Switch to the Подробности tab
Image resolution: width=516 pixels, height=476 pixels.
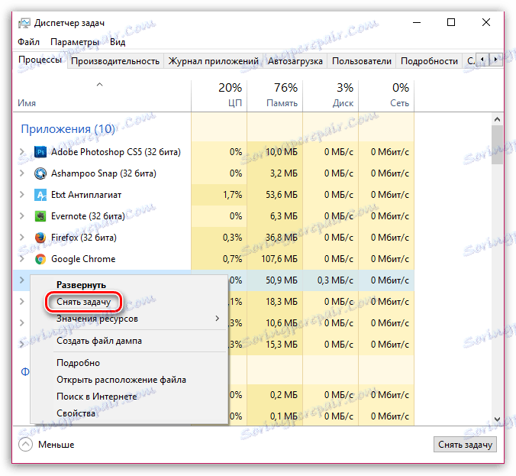(x=429, y=61)
